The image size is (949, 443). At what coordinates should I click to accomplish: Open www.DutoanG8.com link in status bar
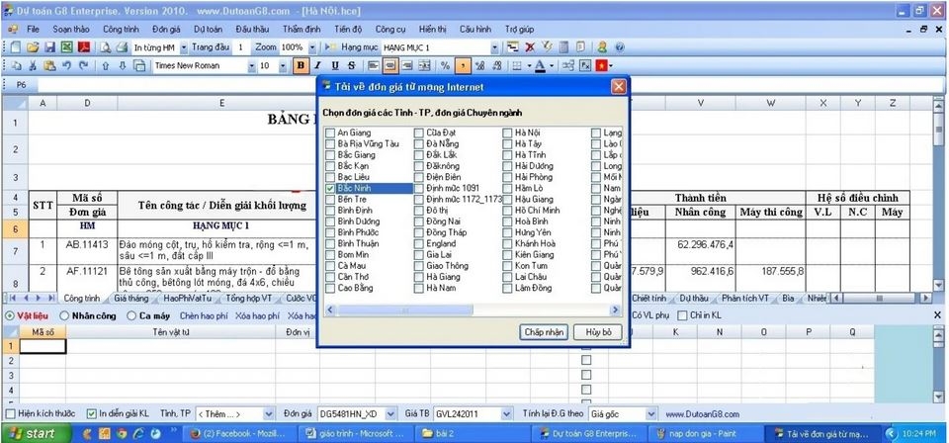click(702, 414)
